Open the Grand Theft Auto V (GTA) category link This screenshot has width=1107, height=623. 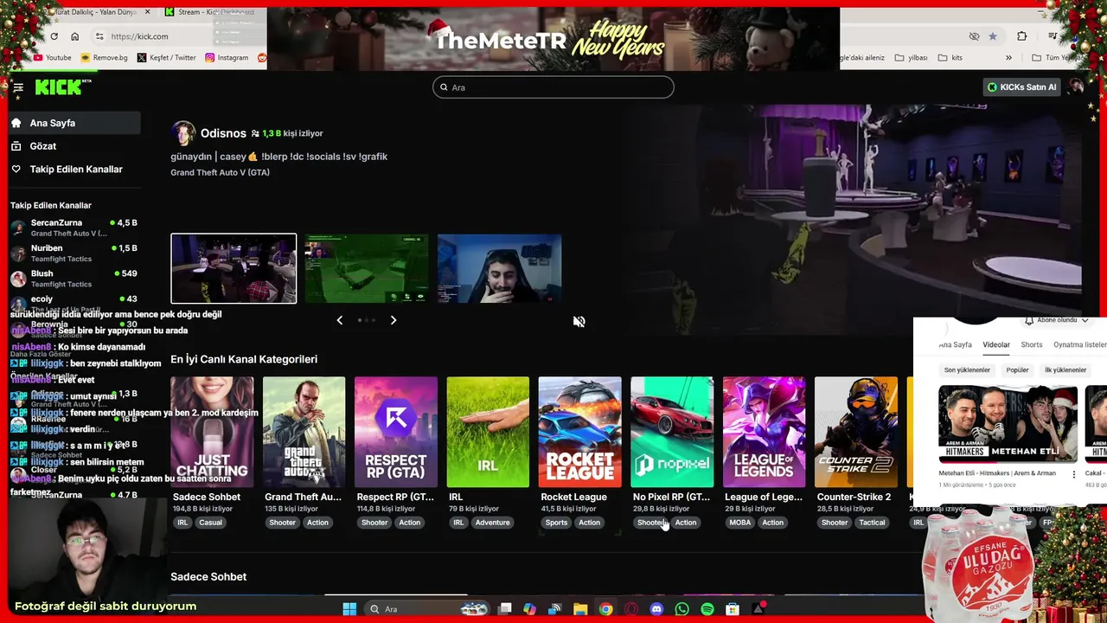[220, 172]
